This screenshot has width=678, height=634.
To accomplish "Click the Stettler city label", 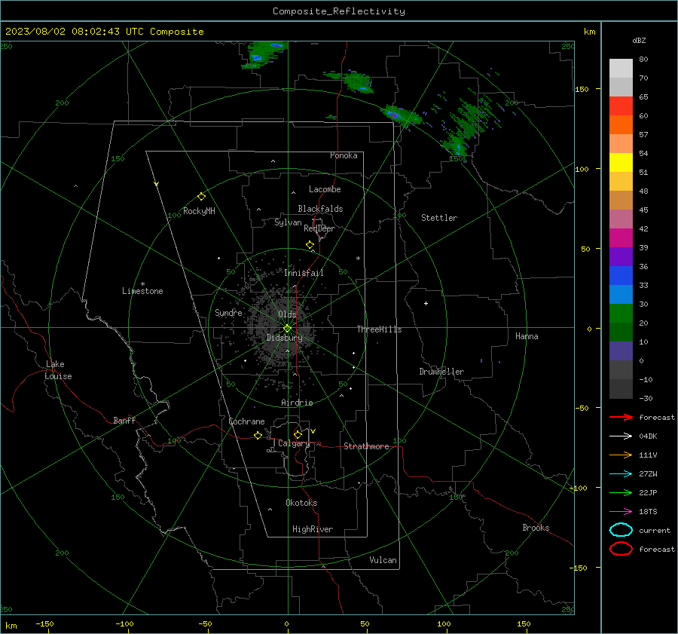I will [x=439, y=218].
